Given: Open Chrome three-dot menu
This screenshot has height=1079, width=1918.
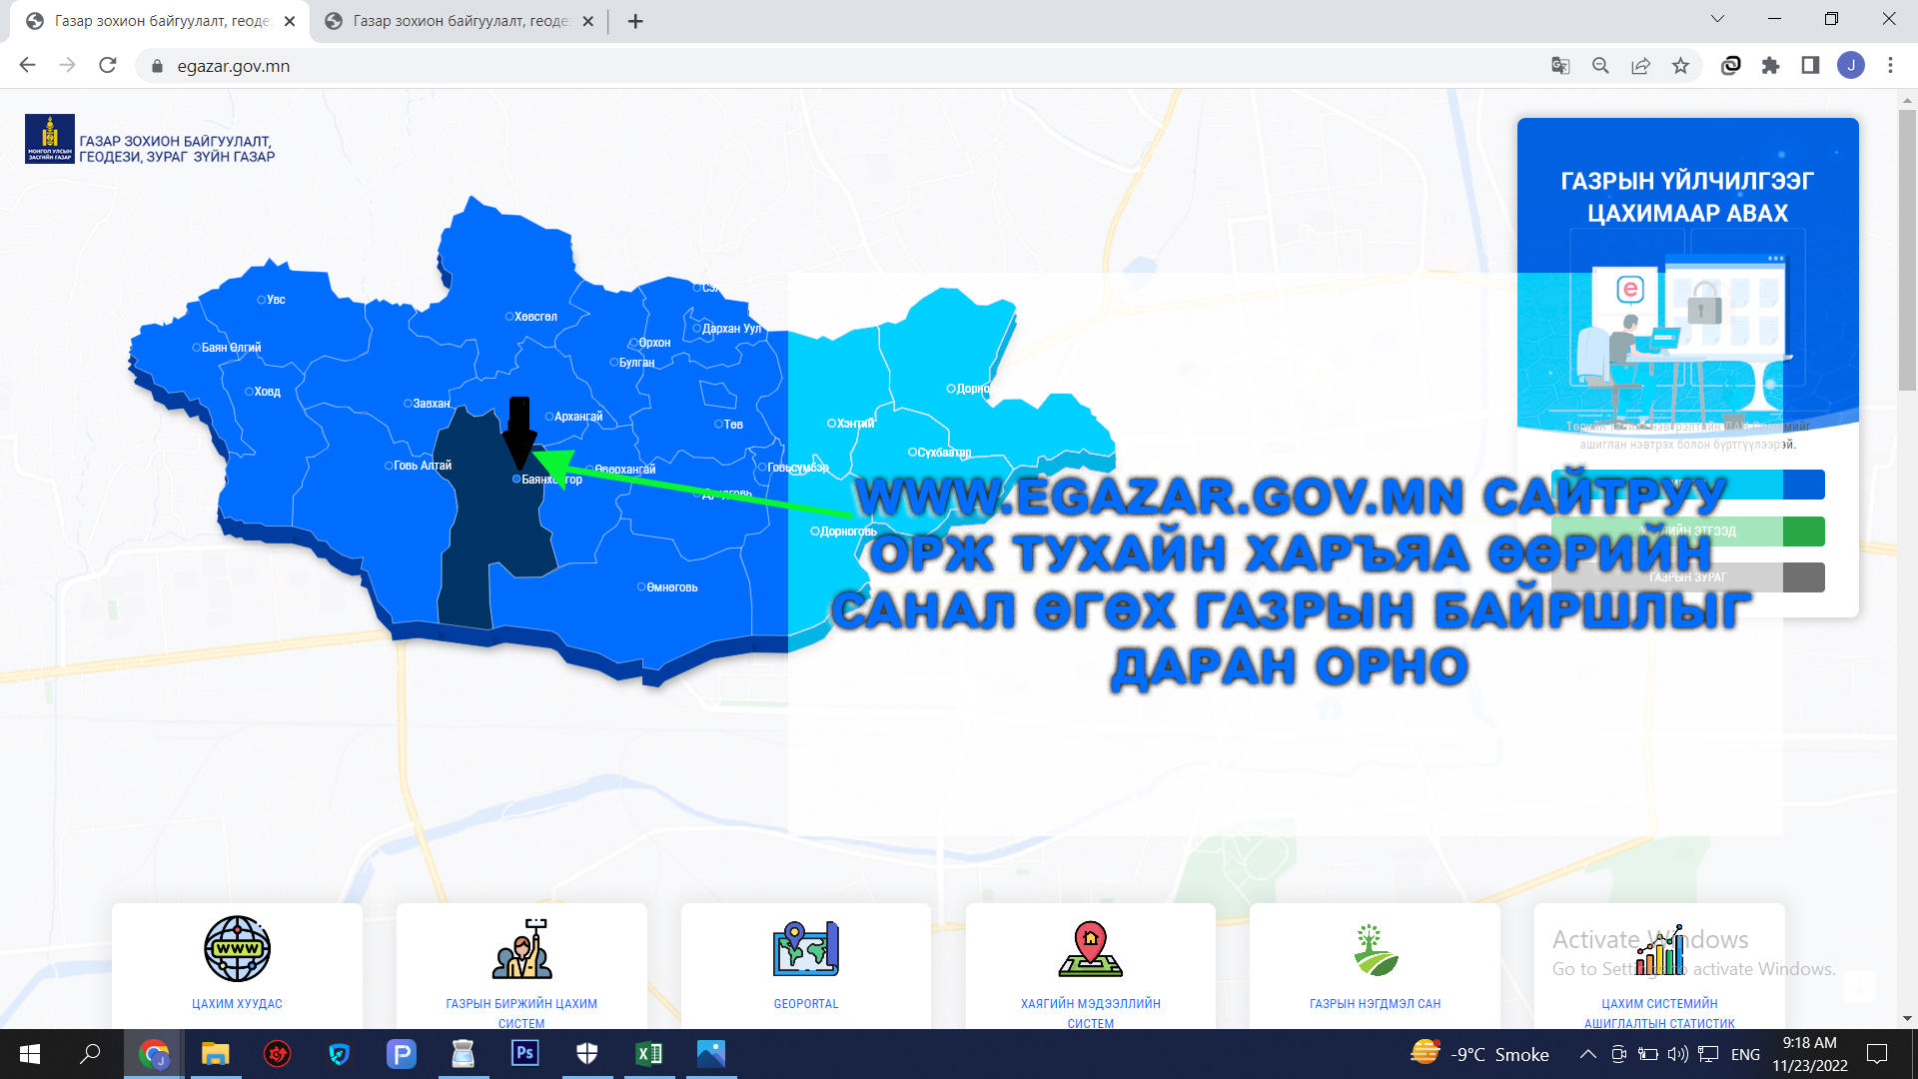Looking at the screenshot, I should pos(1890,66).
